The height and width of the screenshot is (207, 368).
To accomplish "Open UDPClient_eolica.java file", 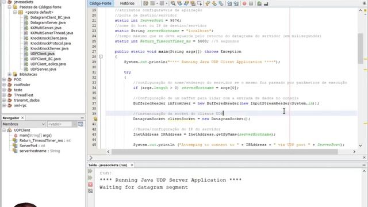I will (48, 64).
